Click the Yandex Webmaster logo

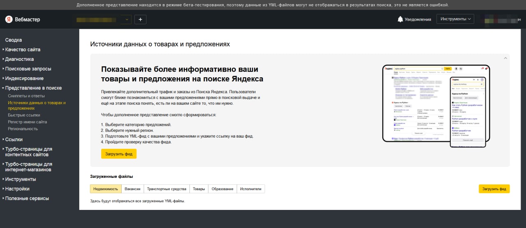coord(23,19)
